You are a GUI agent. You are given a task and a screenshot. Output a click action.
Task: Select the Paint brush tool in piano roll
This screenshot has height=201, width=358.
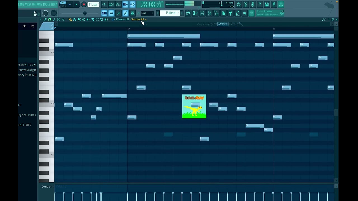(x=75, y=20)
